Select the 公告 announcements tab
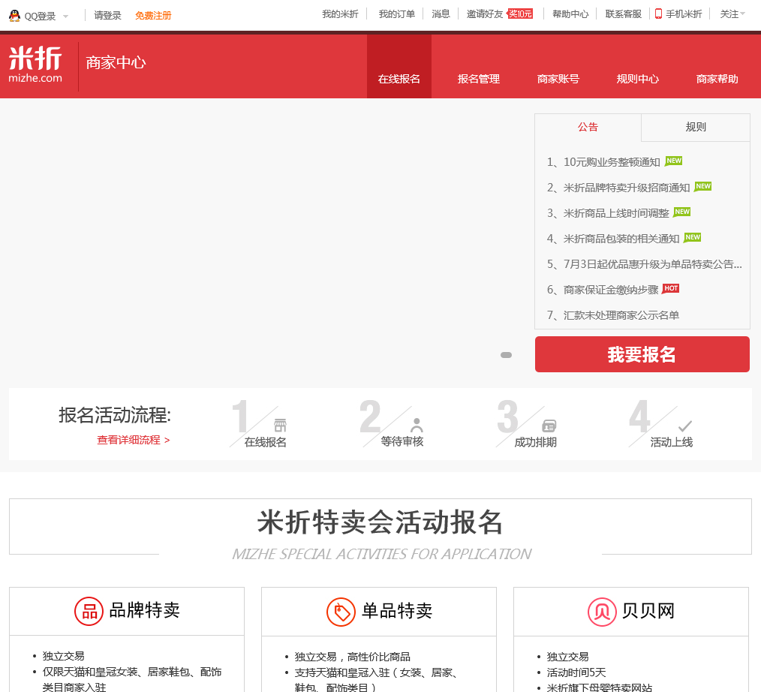 point(588,127)
